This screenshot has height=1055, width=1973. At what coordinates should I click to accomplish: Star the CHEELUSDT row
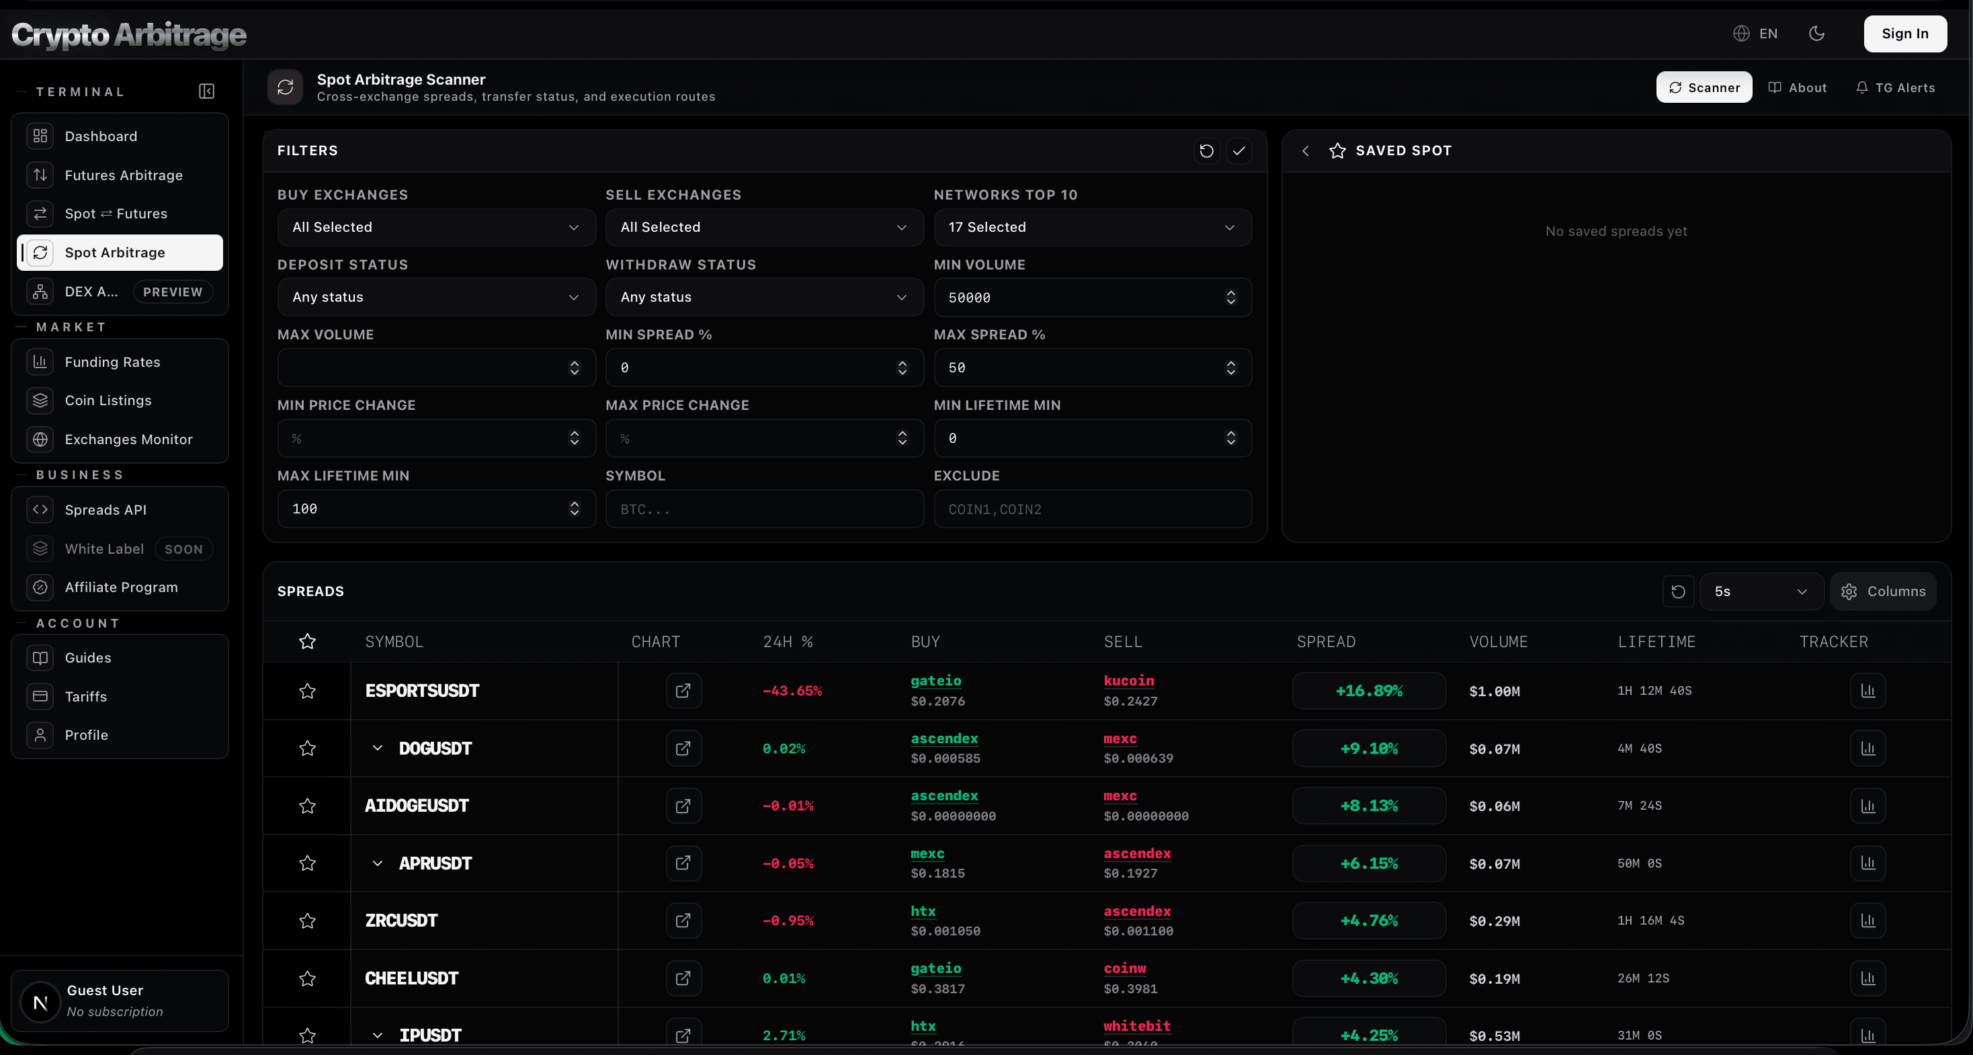[x=307, y=978]
